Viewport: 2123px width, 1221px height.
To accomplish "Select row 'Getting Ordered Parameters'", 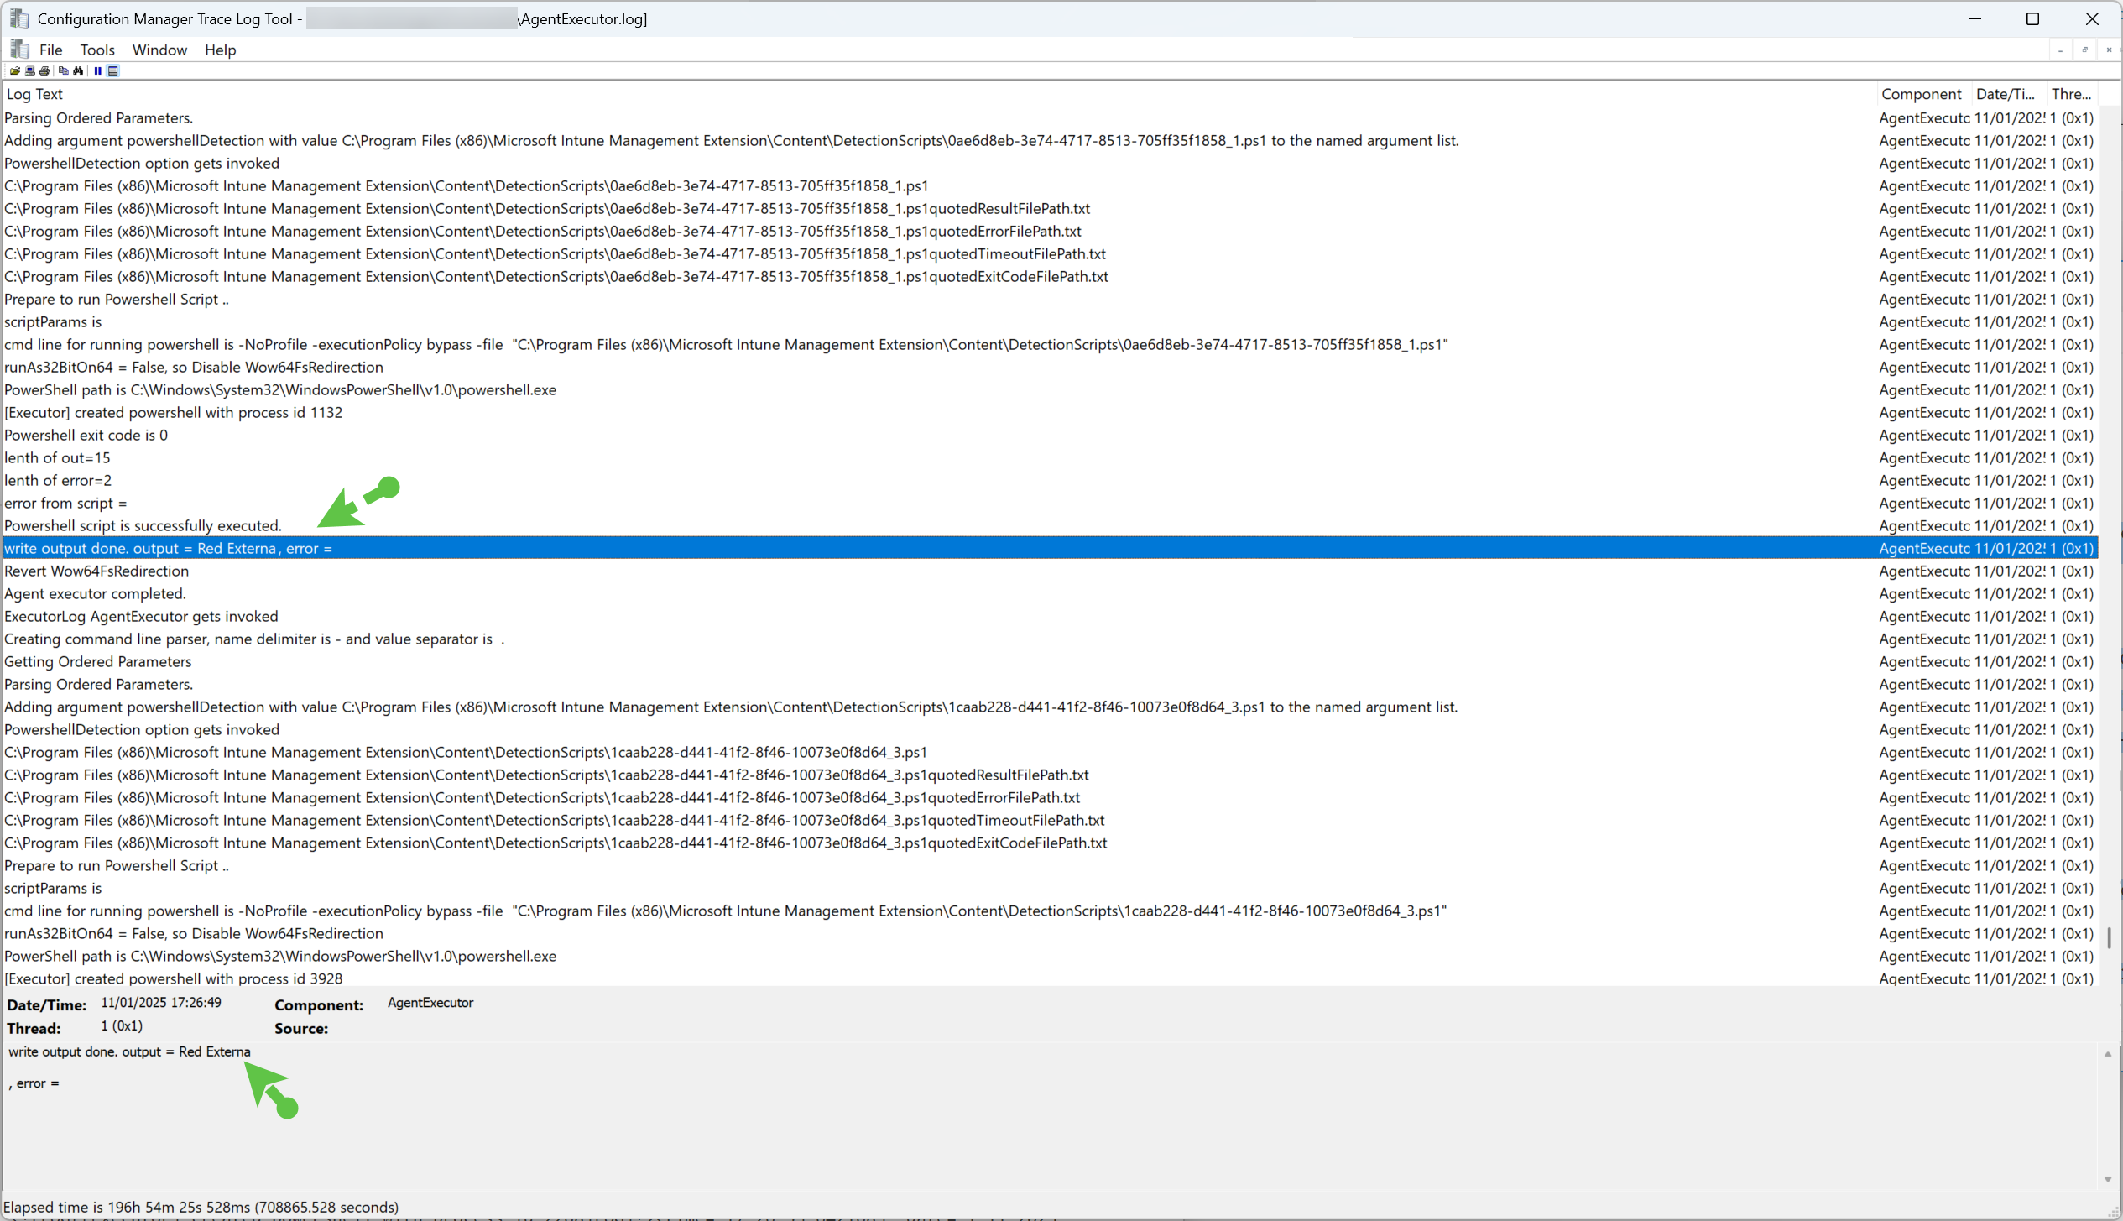I will click(1050, 661).
